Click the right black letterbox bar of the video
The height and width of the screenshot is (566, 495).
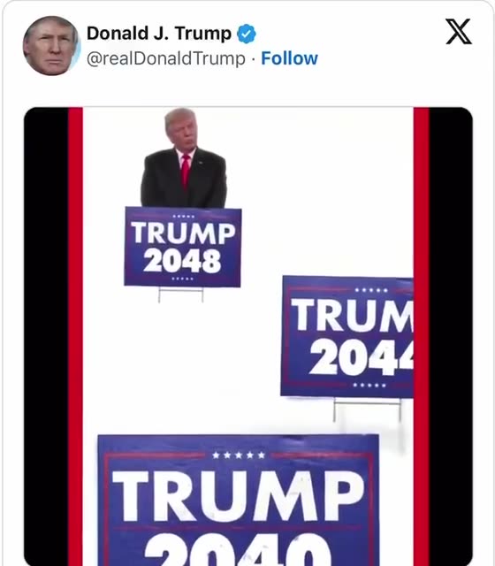click(451, 336)
